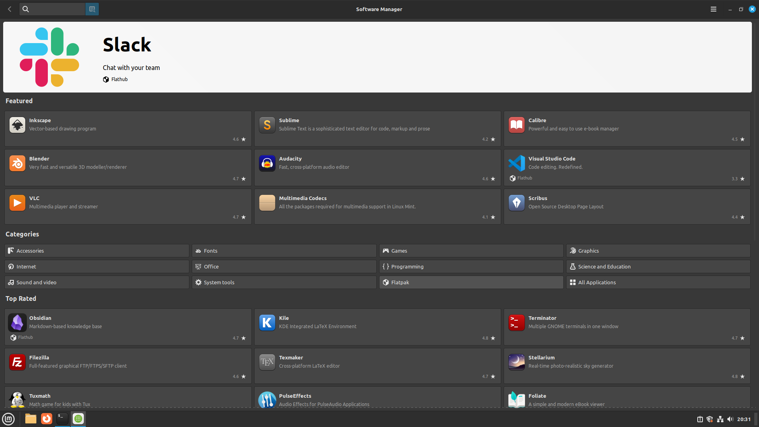The width and height of the screenshot is (759, 427).
Task: Open Files manager from taskbar
Action: point(30,419)
